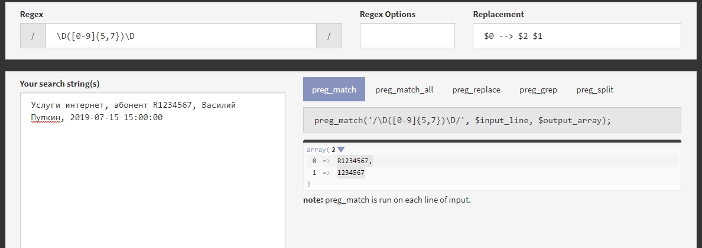This screenshot has height=248, width=702.
Task: Click the trailing slash regex delimiter
Action: [x=329, y=36]
